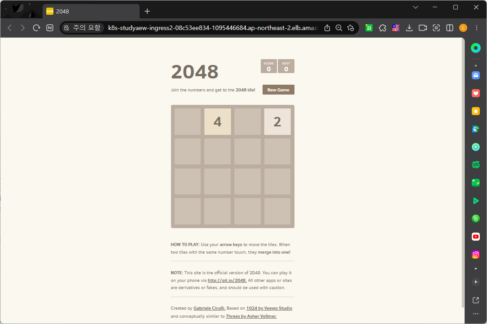This screenshot has height=324, width=487.
Task: Select the 2048 browser tab
Action: [x=91, y=12]
